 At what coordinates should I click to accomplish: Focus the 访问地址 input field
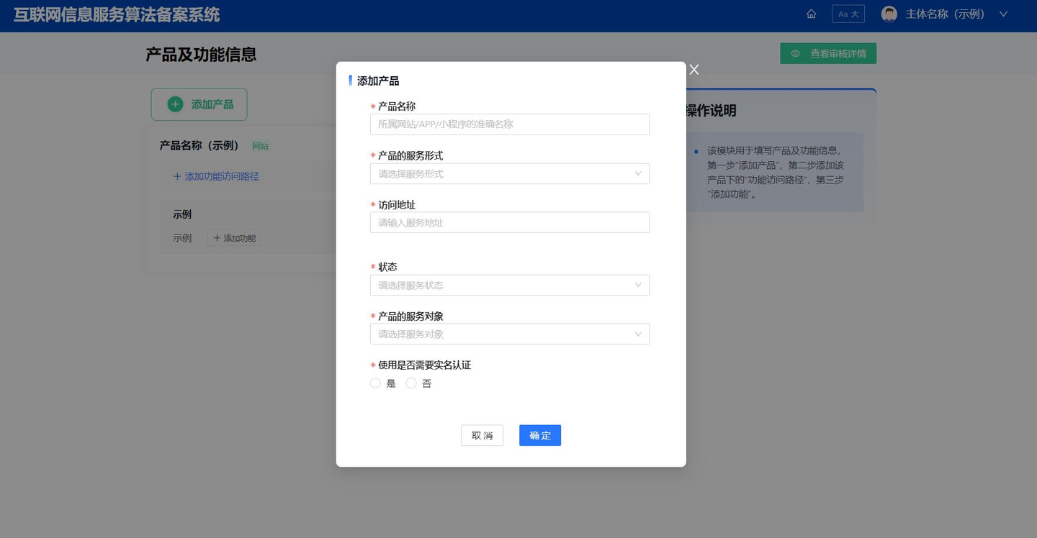pos(510,222)
